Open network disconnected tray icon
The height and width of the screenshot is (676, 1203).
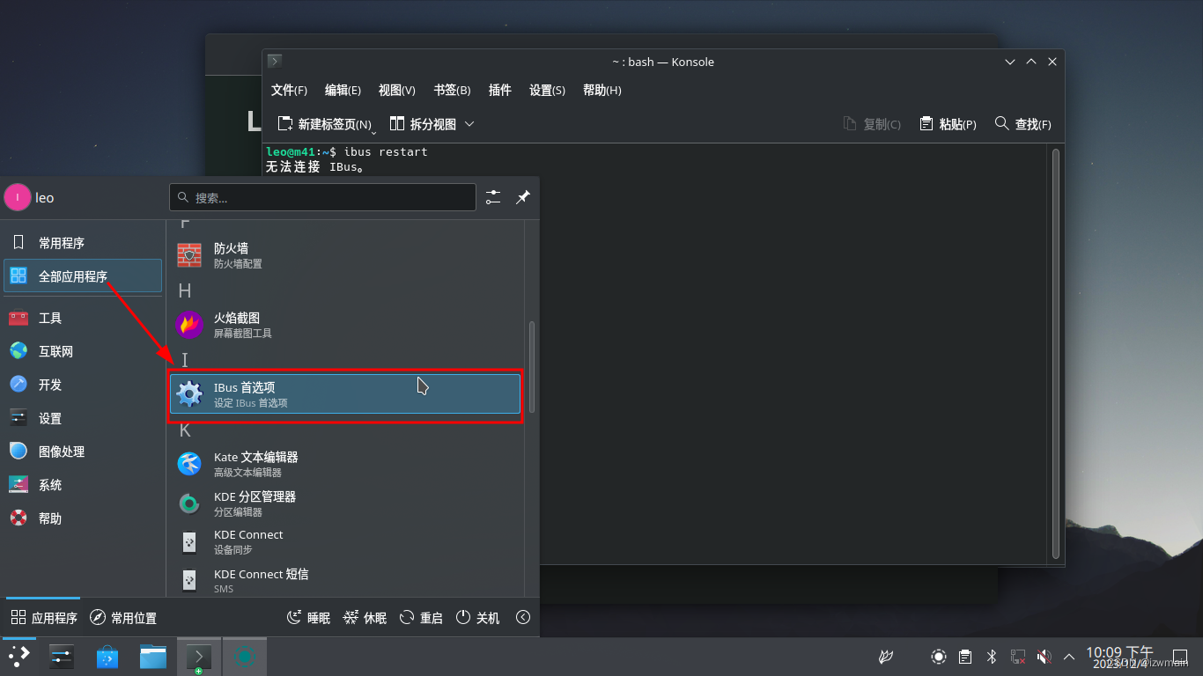point(1017,657)
